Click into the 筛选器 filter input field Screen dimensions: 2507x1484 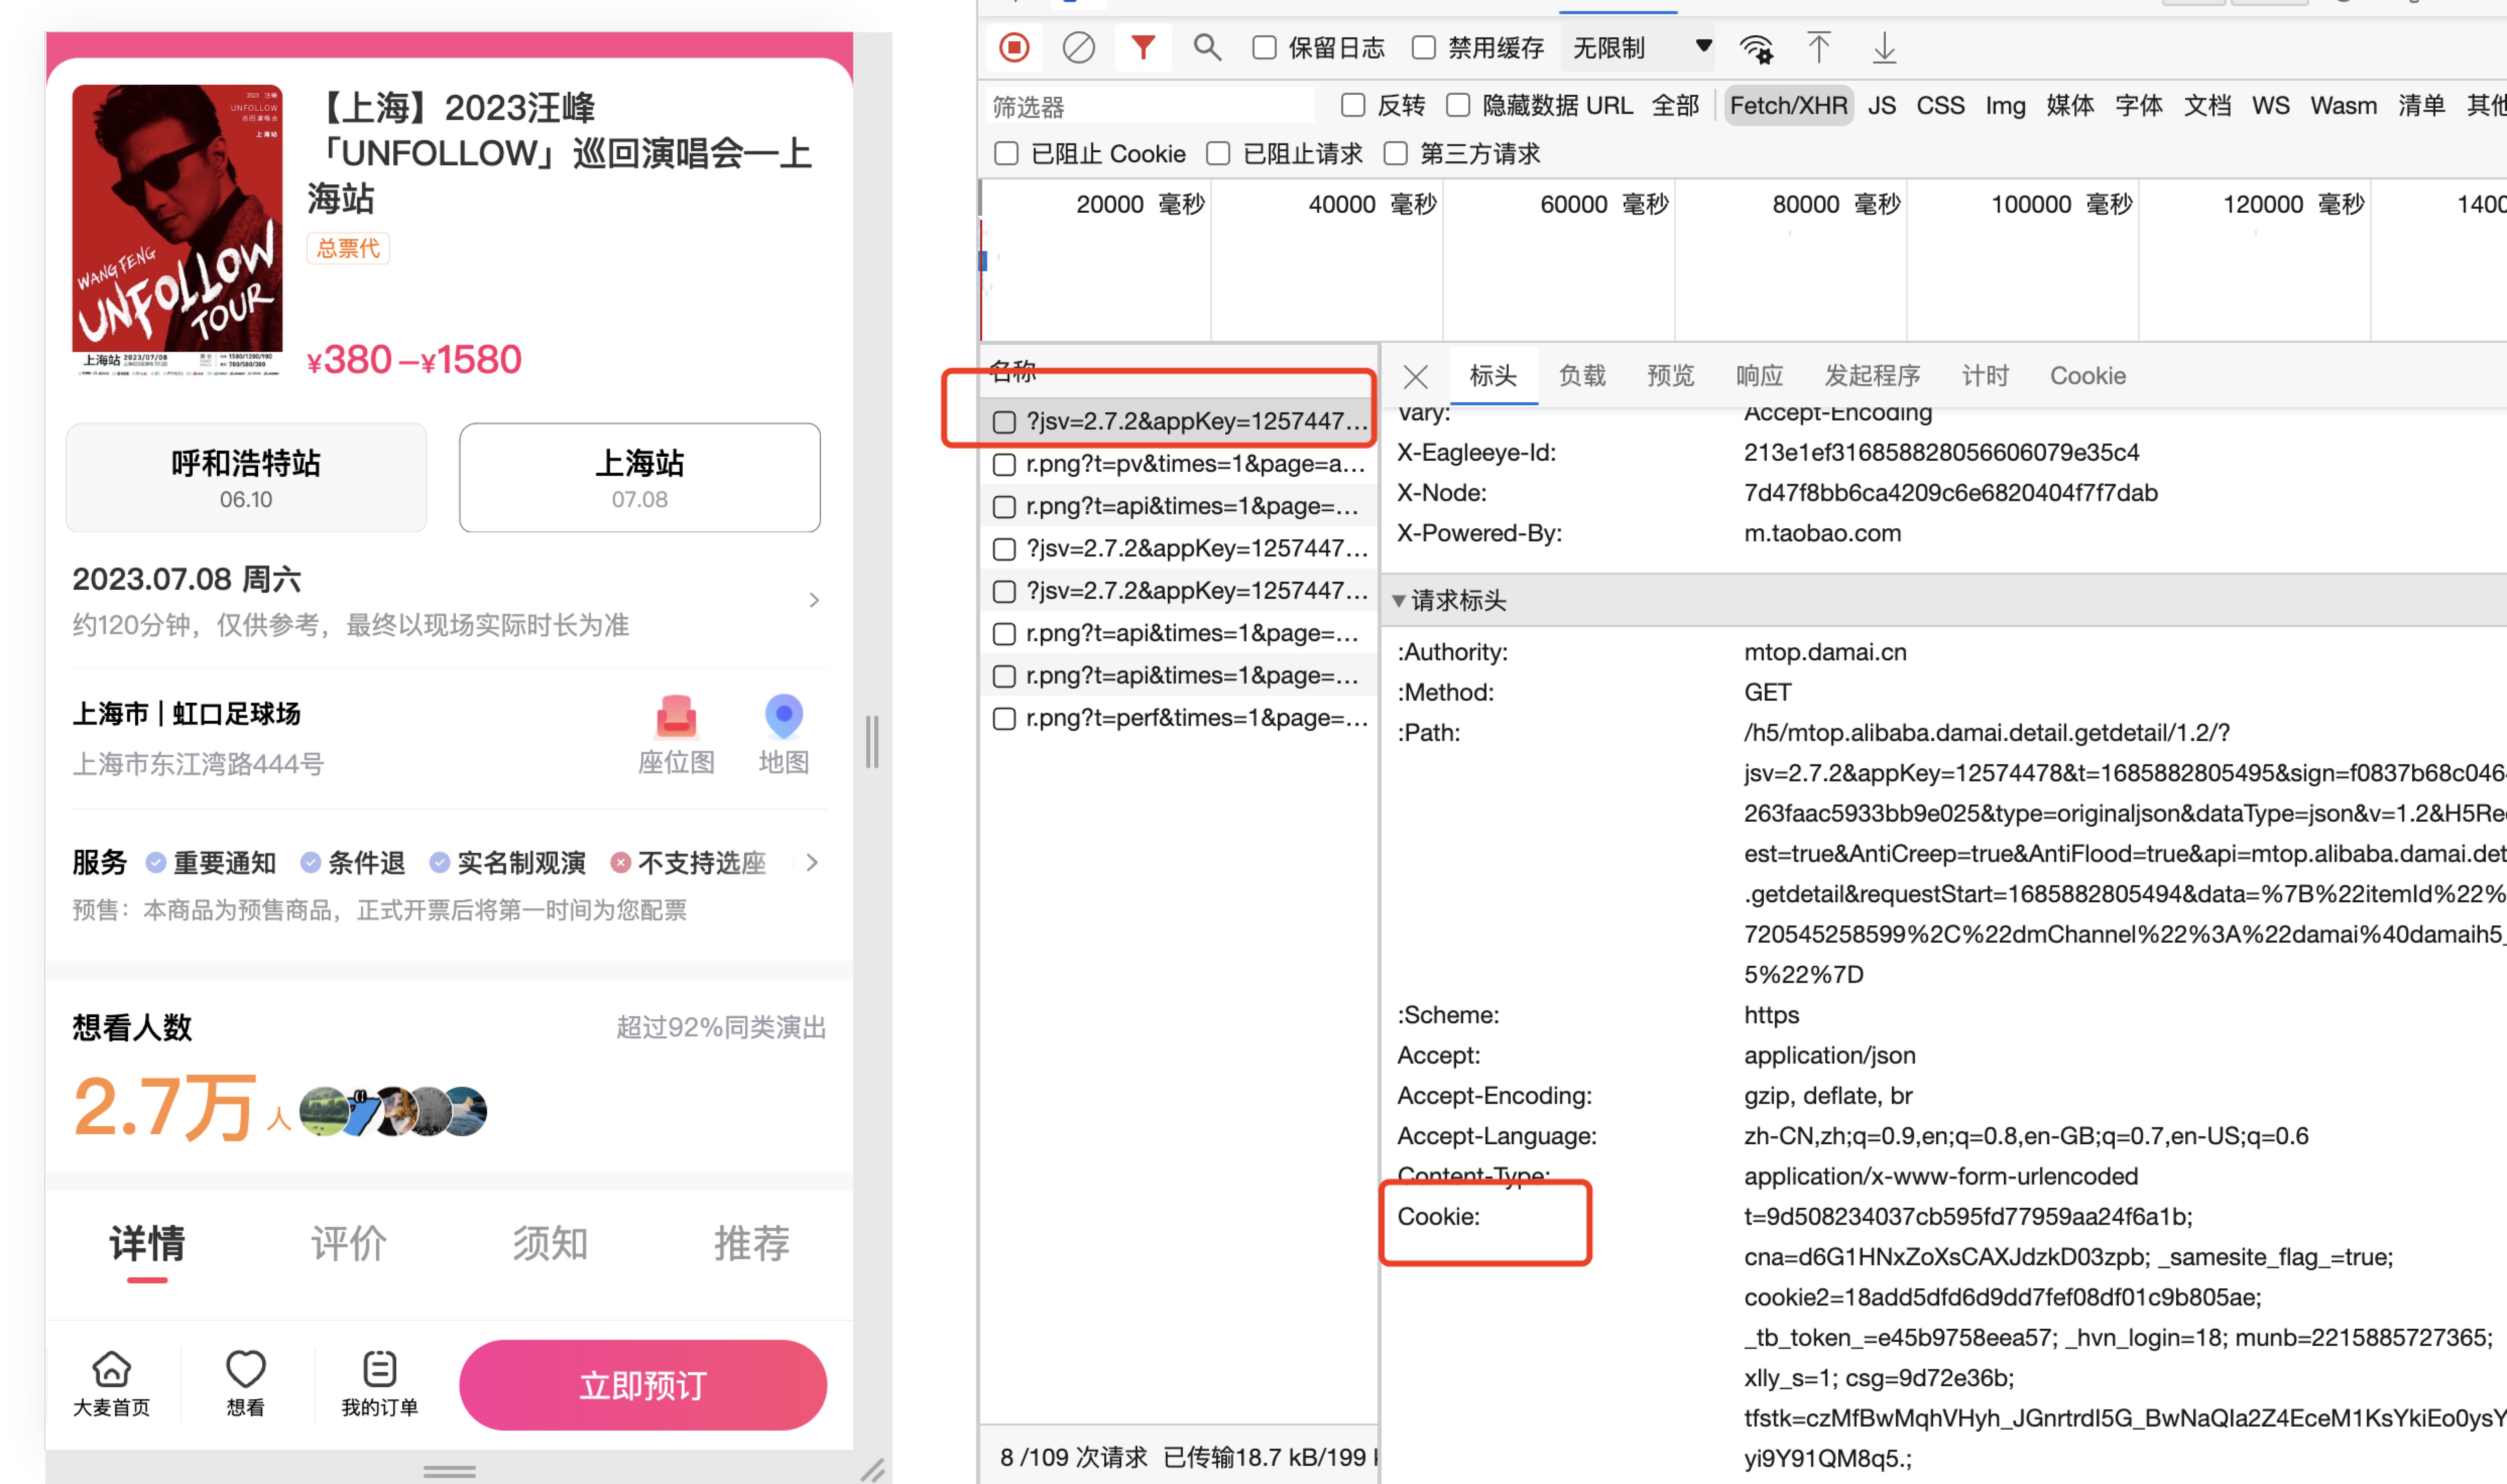1150,106
